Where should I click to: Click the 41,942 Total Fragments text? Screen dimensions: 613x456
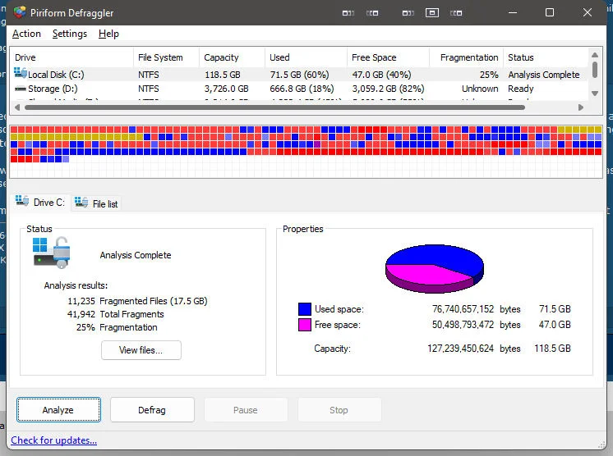(x=116, y=314)
